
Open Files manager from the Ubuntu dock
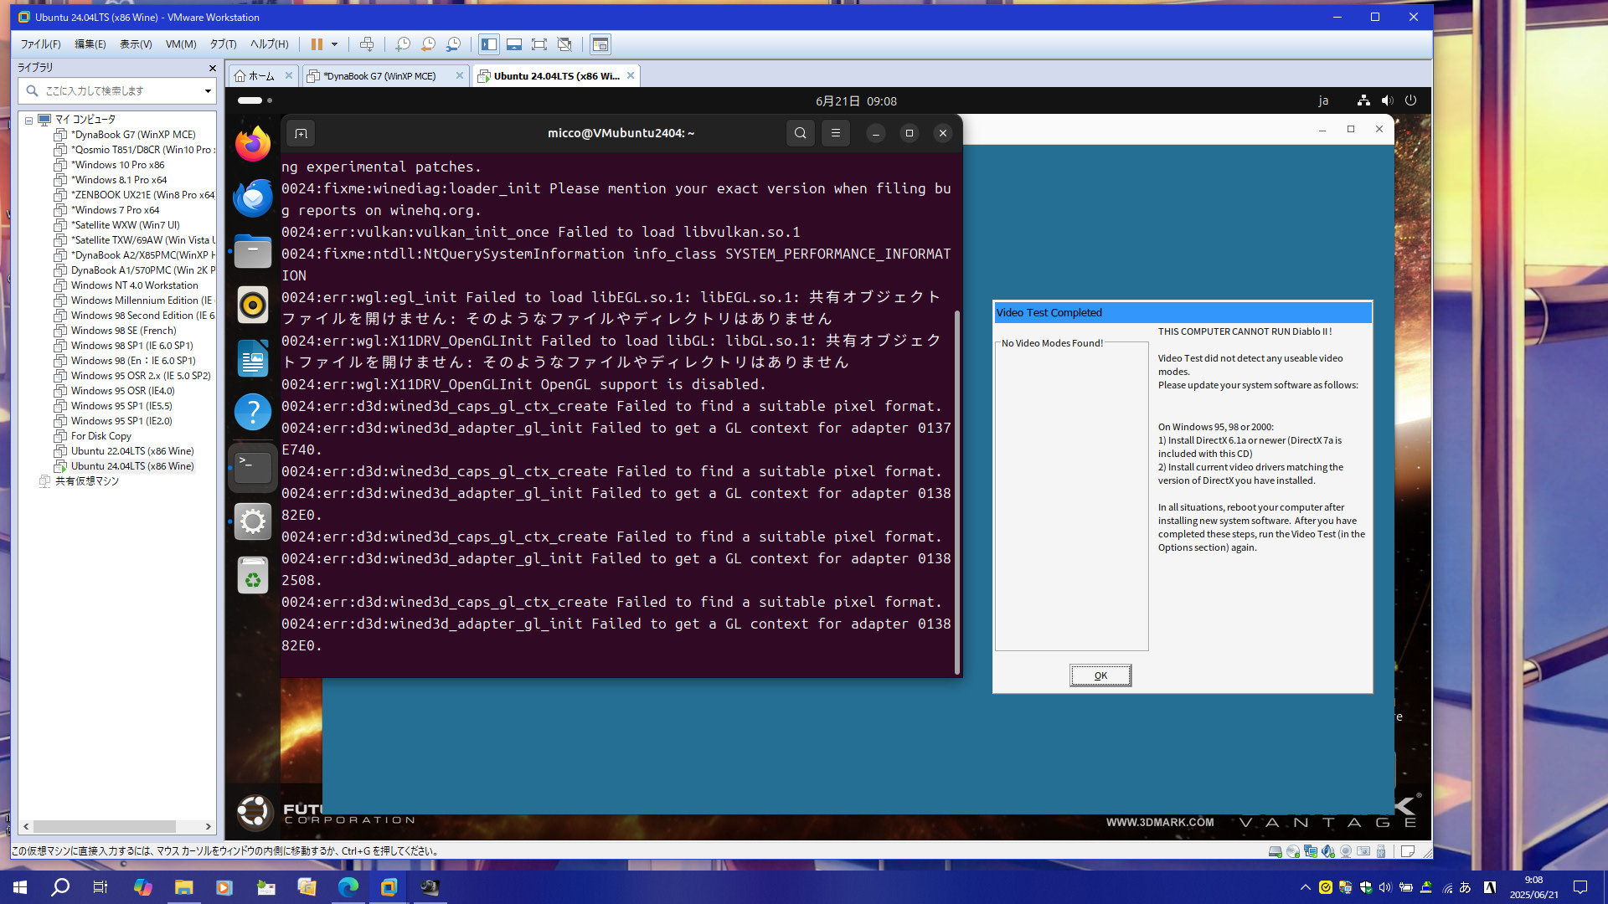[x=252, y=251]
